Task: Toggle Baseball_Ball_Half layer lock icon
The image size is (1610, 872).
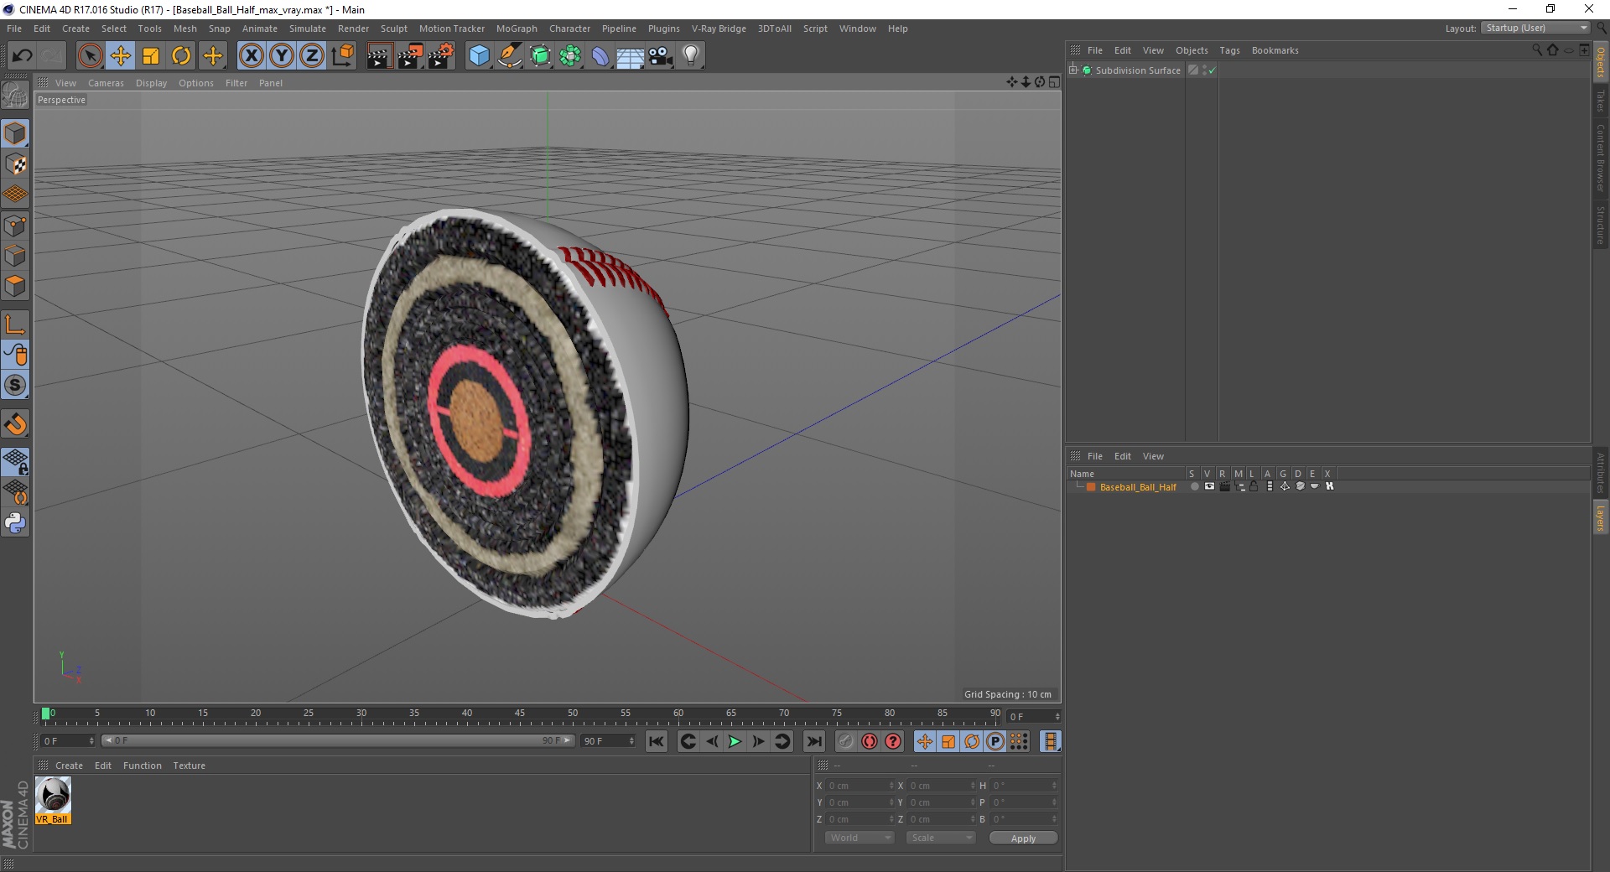Action: tap(1254, 486)
